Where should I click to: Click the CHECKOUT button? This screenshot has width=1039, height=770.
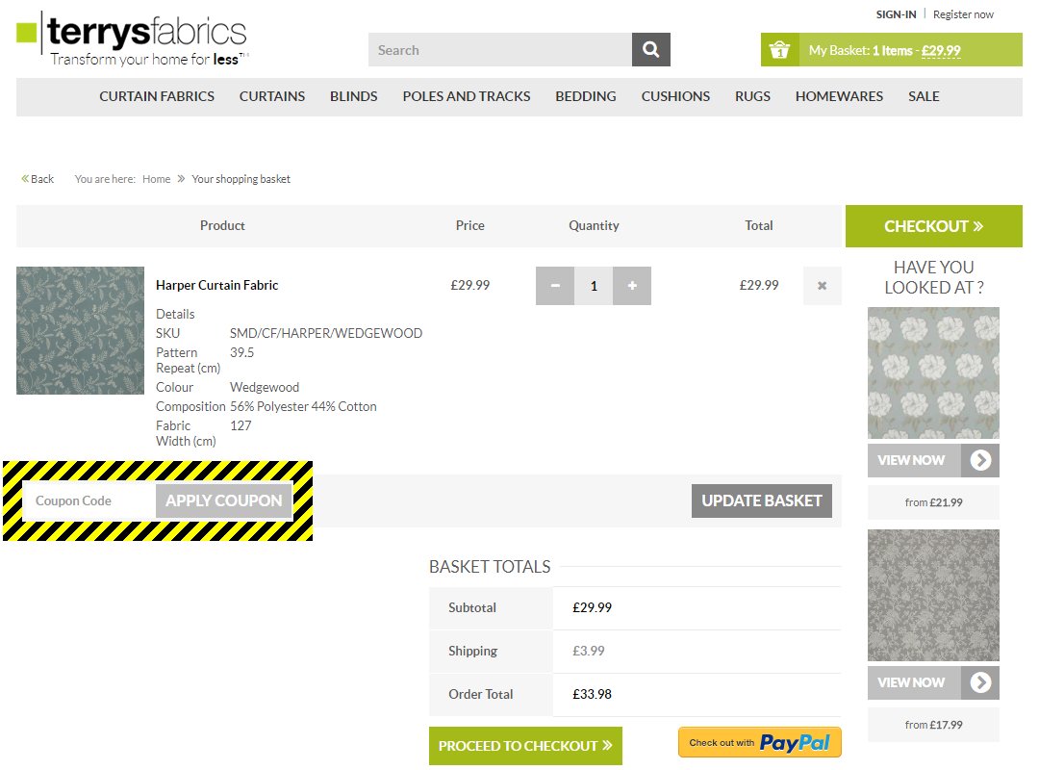pos(933,225)
